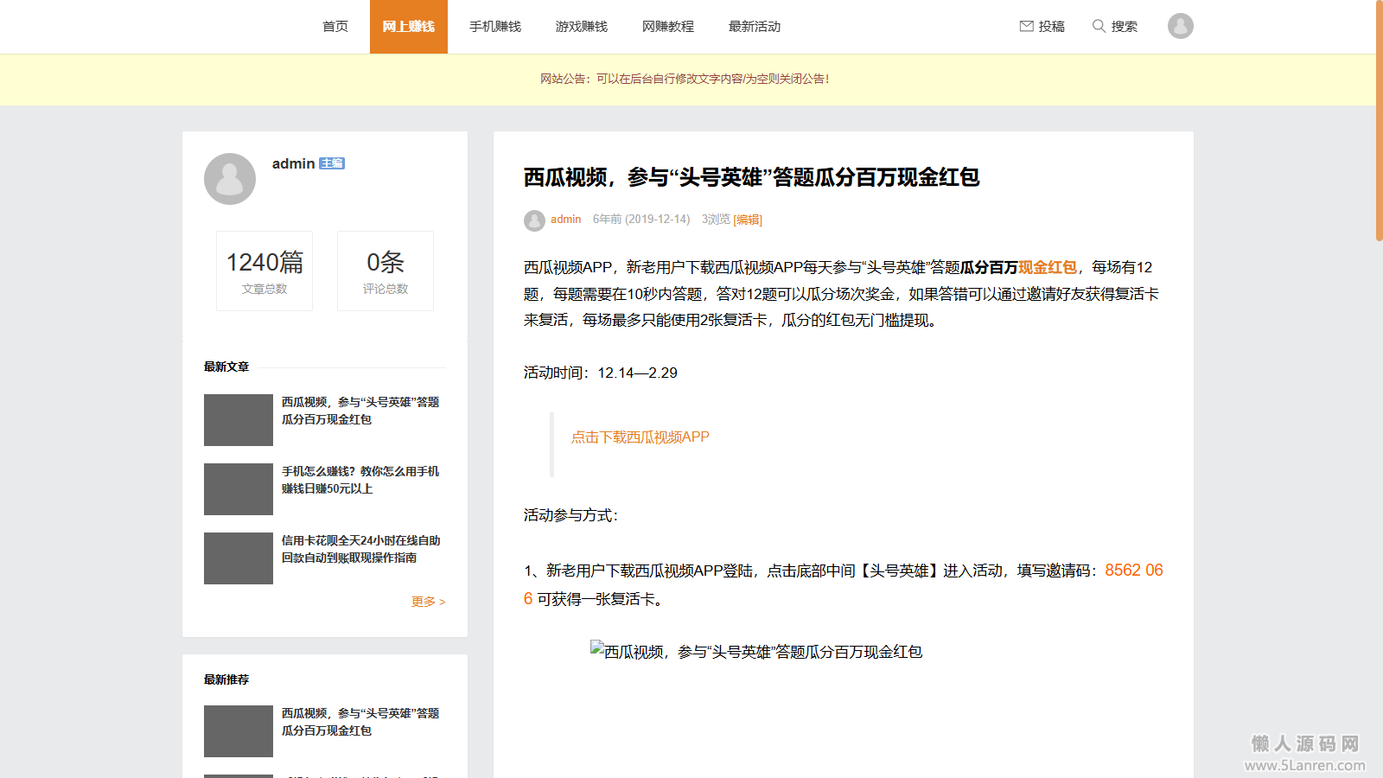Open the user avatar in top navigation
Viewport: 1383px width, 778px height.
[1180, 26]
